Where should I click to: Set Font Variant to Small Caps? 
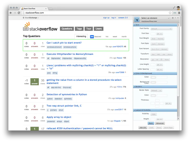point(155,49)
